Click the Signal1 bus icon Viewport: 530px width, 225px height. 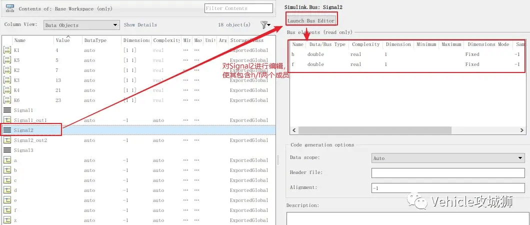click(7, 110)
